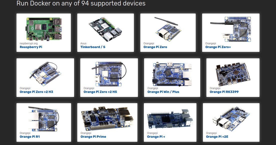Click the Orange Pi Zero board picture
Screen dimensions: 276x145
pos(168,29)
